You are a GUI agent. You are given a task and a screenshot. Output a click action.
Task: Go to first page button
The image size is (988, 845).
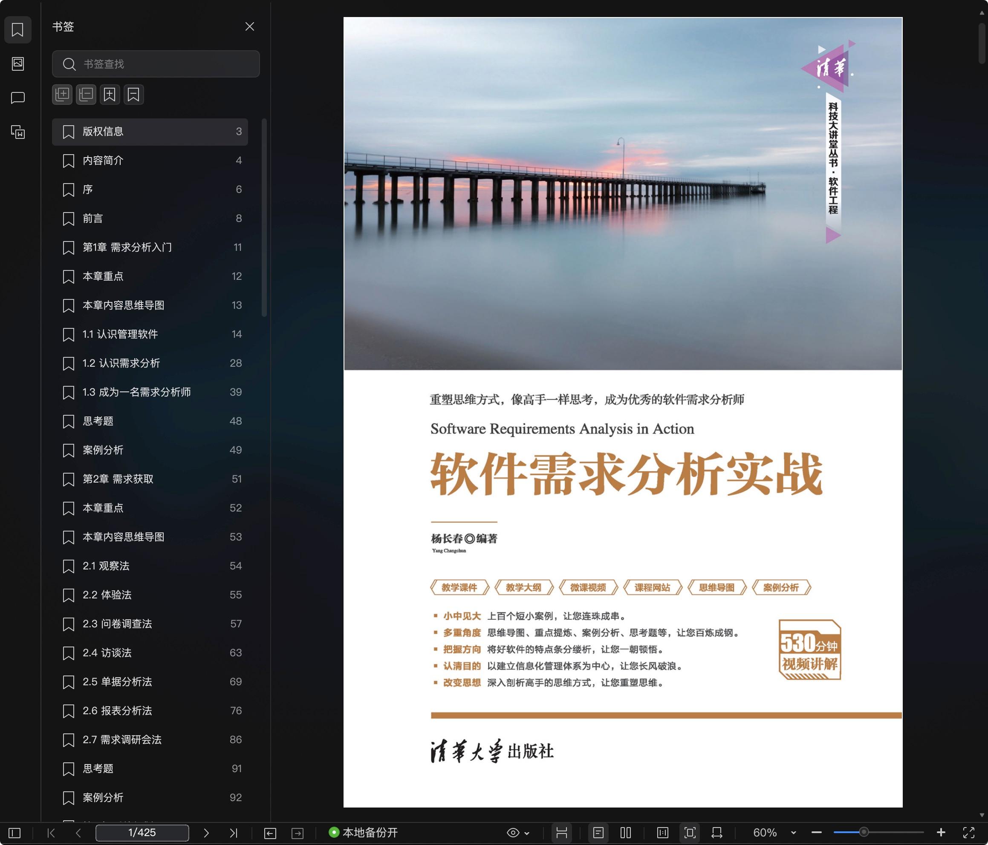51,833
